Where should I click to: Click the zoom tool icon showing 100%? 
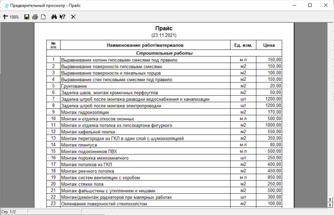pyautogui.click(x=10, y=17)
